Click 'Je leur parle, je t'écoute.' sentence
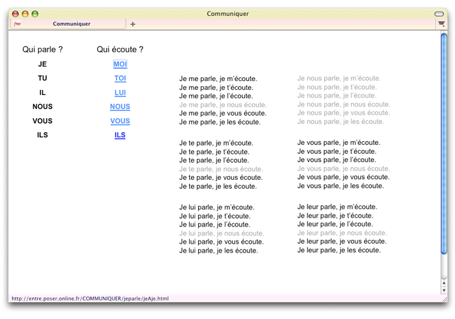455x319 pixels. point(335,216)
